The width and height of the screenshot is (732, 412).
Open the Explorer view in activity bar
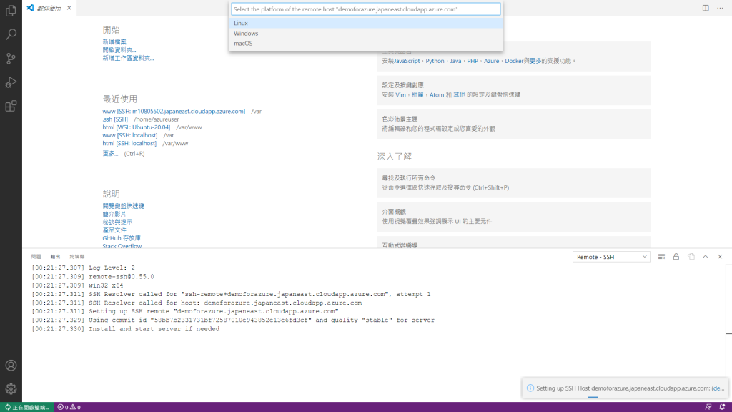[x=11, y=10]
